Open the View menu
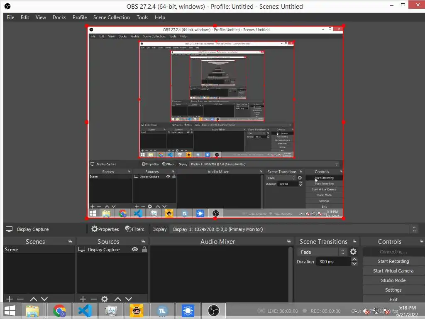Viewport: 425px width, 319px height. pyautogui.click(x=41, y=17)
